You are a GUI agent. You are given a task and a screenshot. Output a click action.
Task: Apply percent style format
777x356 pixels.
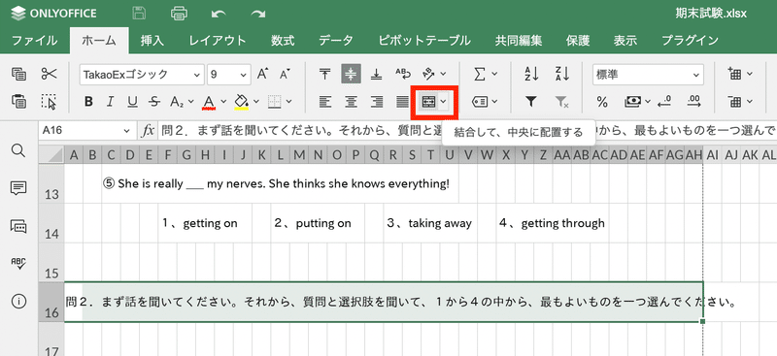[x=602, y=102]
